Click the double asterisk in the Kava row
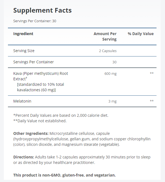Screen dimensions: 165x182 tap(152, 73)
